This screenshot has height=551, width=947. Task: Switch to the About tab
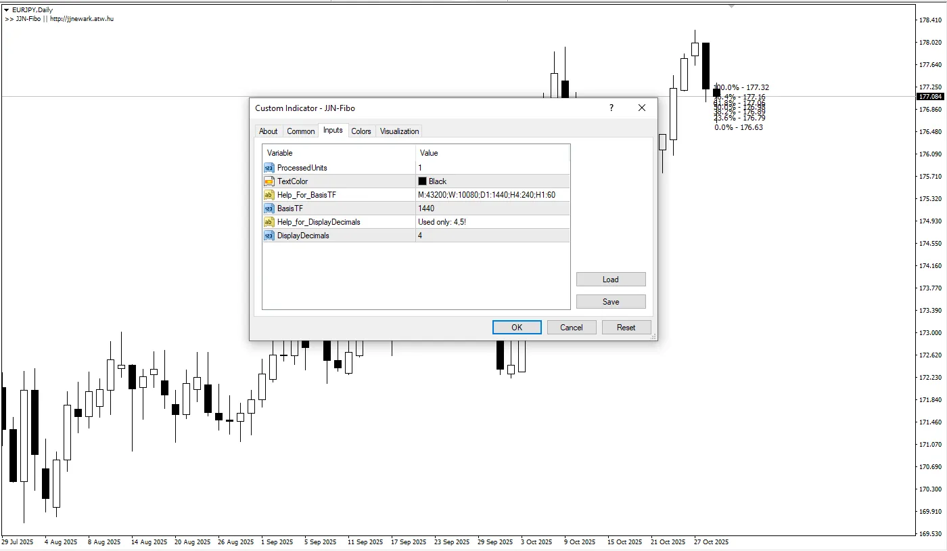(268, 131)
